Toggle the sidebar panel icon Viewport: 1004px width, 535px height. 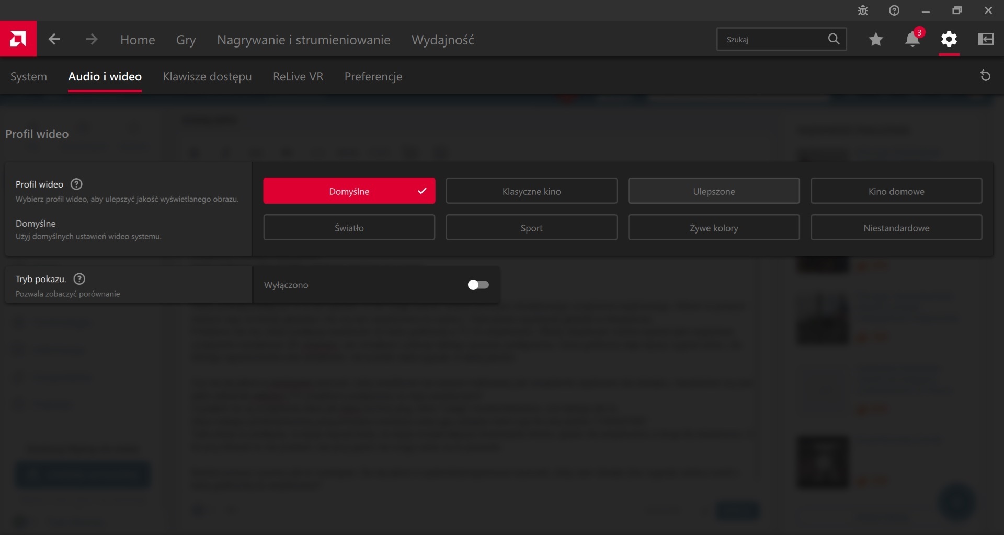(x=986, y=39)
